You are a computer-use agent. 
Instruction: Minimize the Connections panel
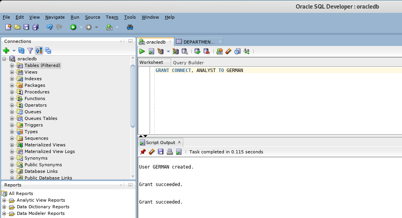(130, 41)
